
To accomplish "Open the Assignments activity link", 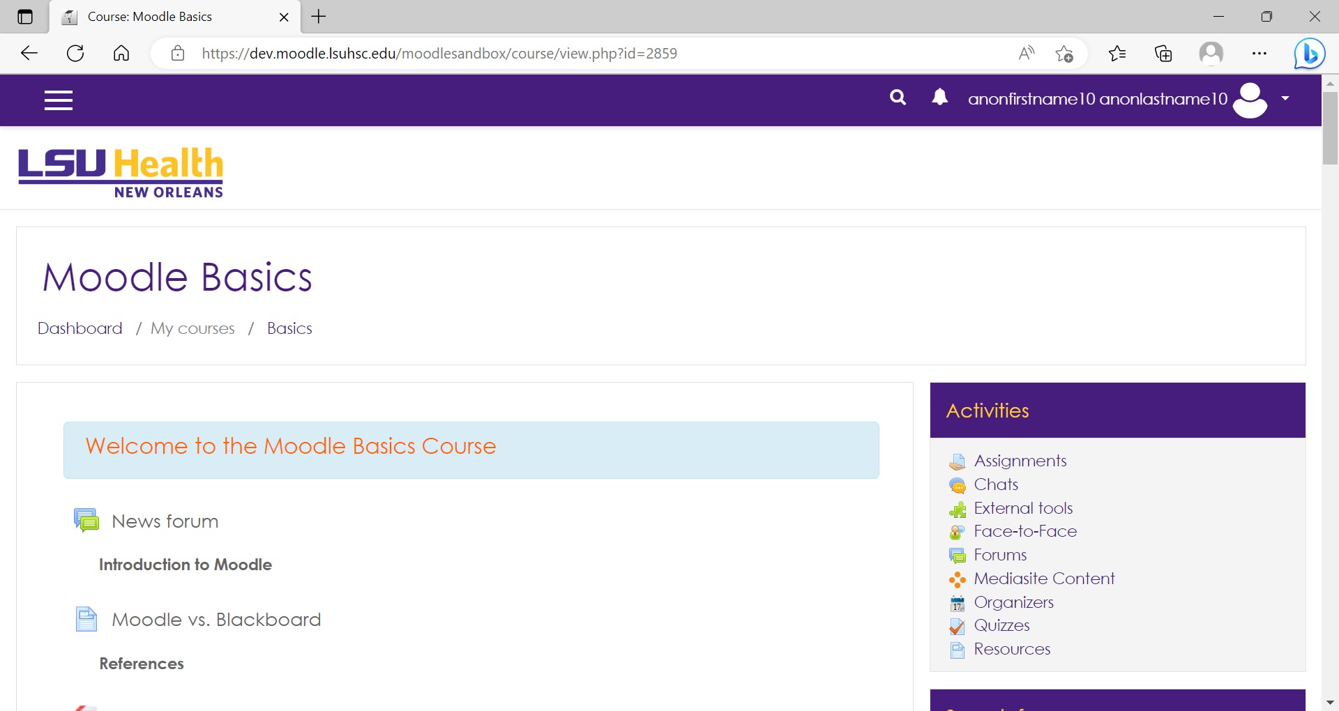I will (x=1020, y=461).
